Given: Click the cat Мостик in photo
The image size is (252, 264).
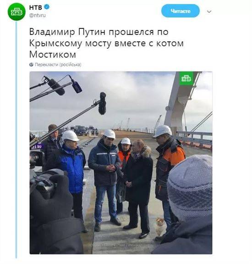Looking at the screenshot, I should pos(160,226).
